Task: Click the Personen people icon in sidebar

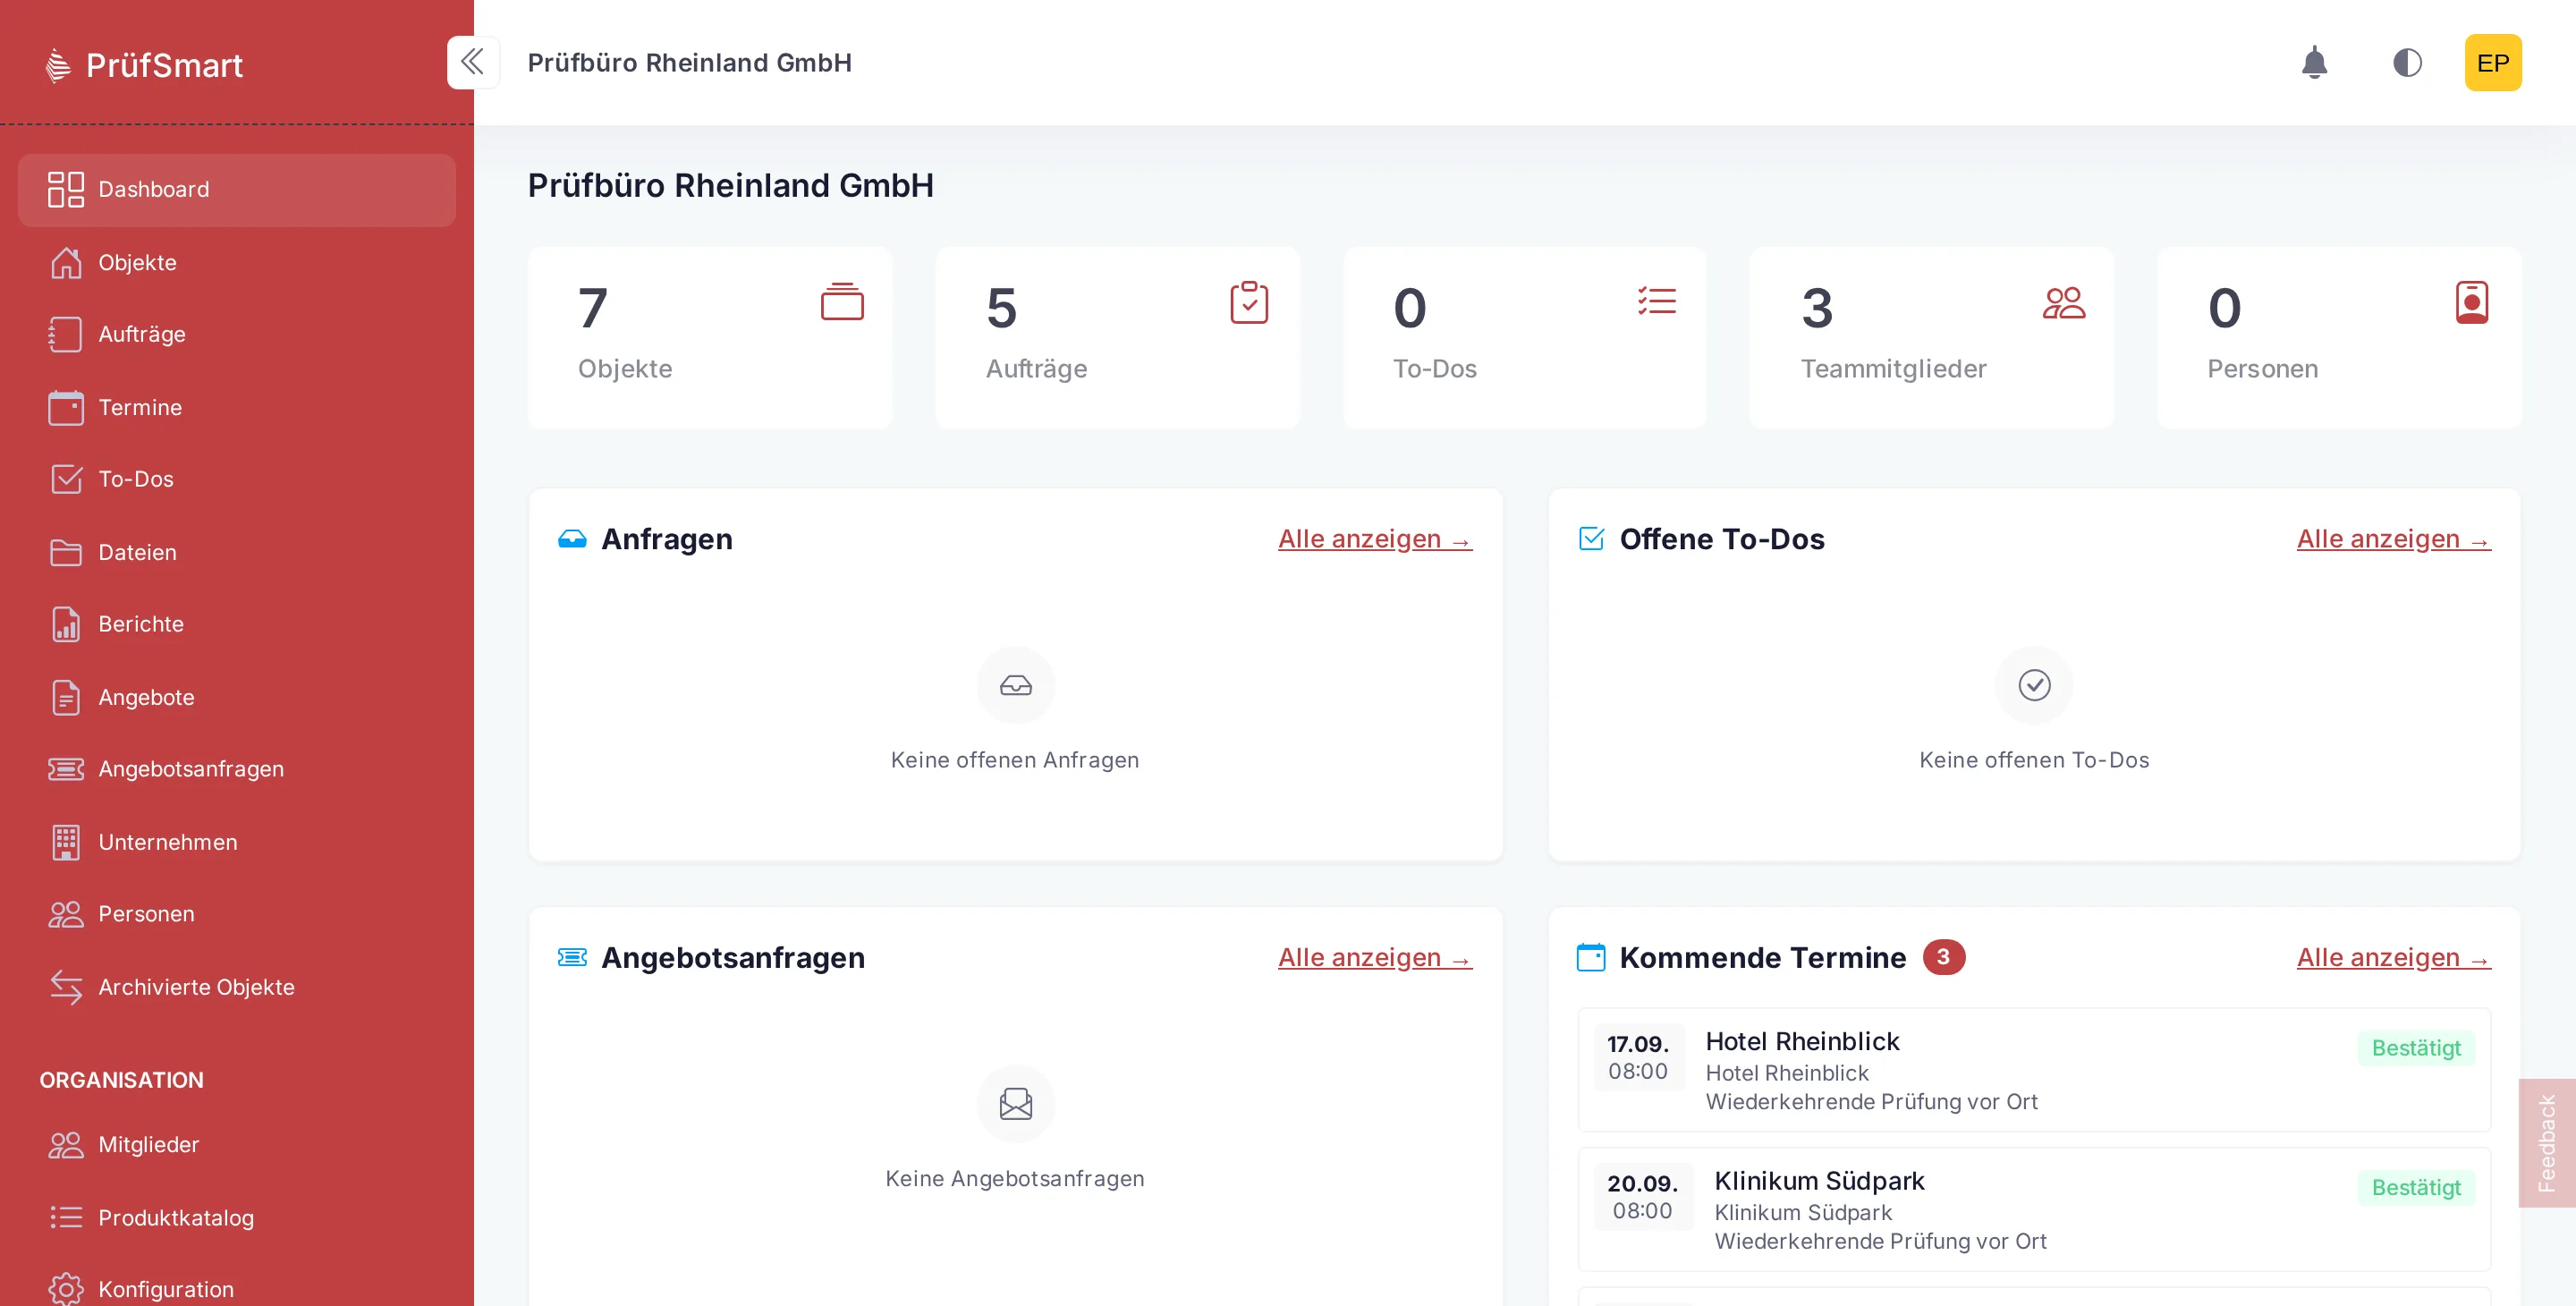Action: (x=66, y=914)
